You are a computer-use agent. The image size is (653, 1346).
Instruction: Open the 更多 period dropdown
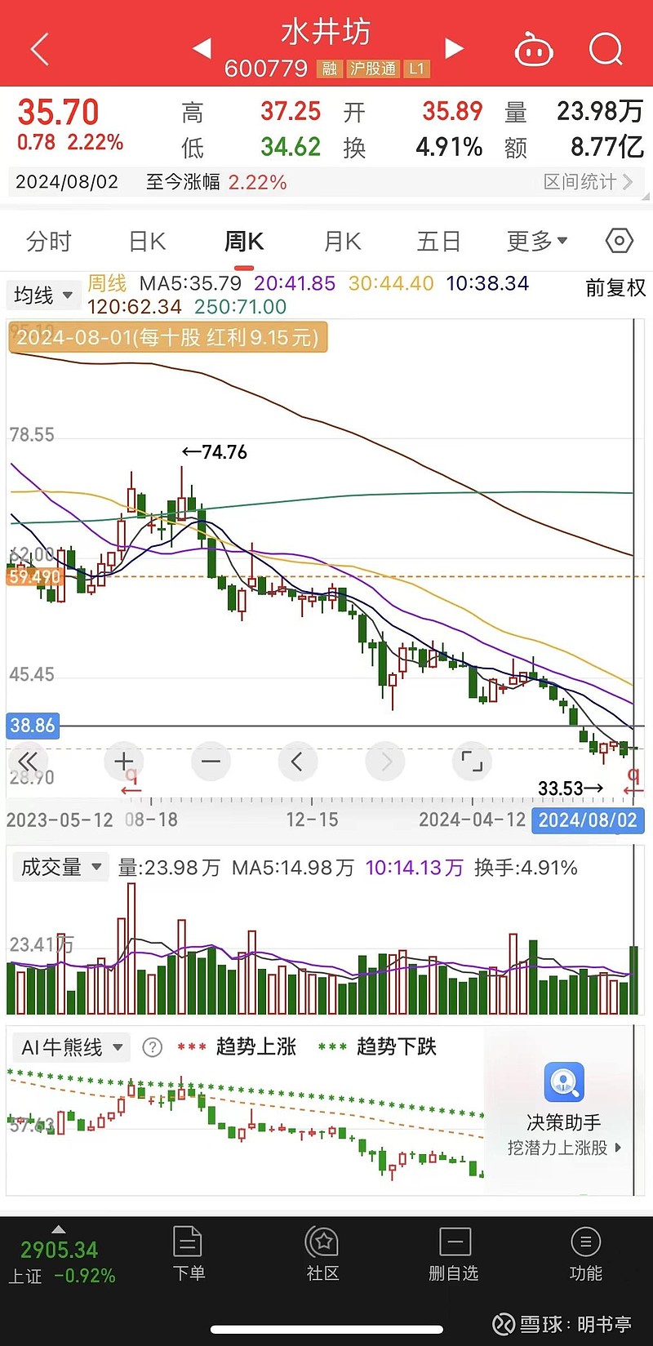[537, 241]
